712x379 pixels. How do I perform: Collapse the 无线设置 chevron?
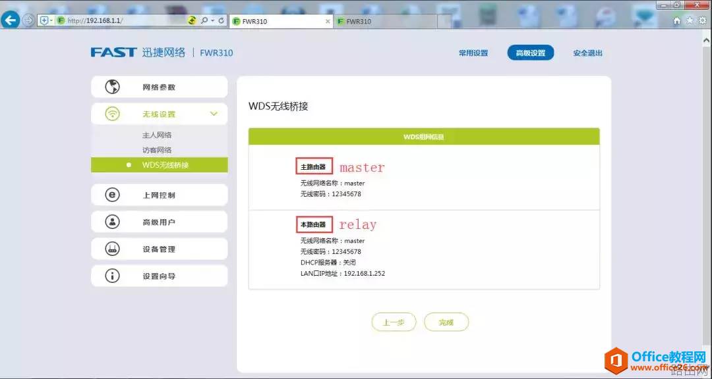(214, 114)
